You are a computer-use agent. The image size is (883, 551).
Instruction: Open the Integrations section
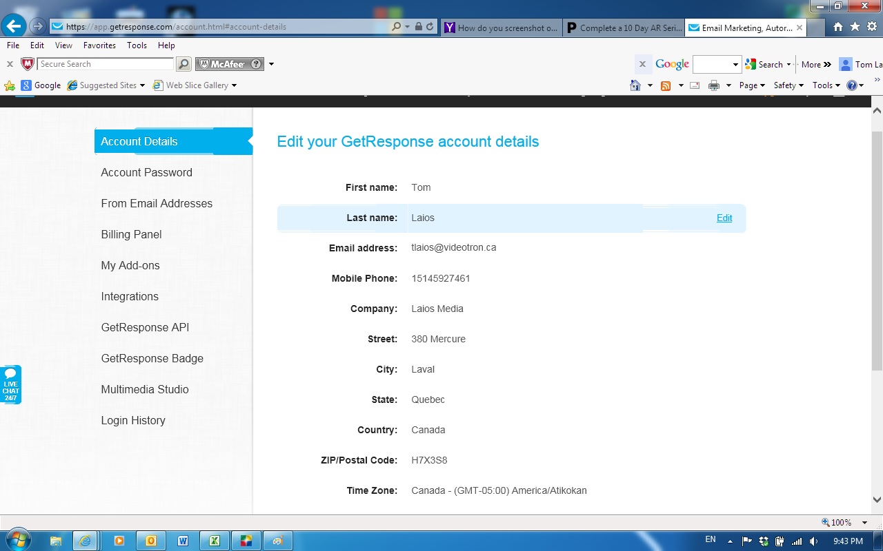pos(130,296)
